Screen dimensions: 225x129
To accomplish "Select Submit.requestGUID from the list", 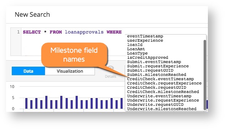I will coord(150,71).
